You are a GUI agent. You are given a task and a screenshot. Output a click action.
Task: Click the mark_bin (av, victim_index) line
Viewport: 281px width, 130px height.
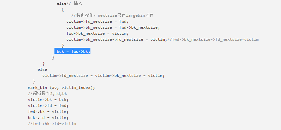[62, 88]
